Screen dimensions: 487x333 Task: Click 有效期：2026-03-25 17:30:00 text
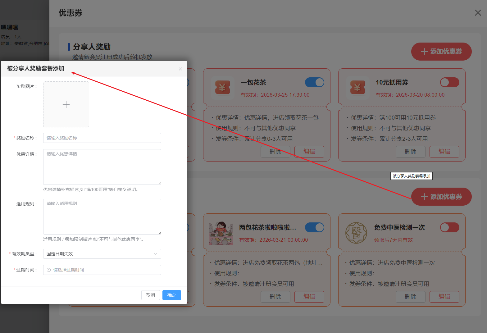click(x=275, y=95)
